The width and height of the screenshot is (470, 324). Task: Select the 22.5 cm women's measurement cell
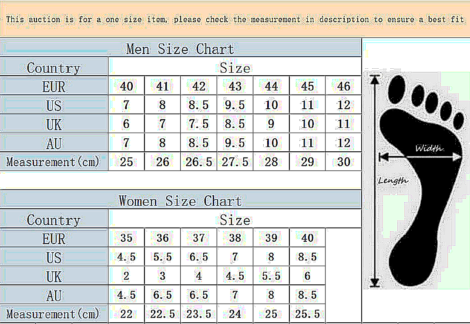click(162, 314)
